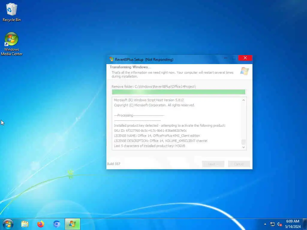Click the 'Copyright (C) Microsoft Corporation' line
Image resolution: width=307 pixels, height=230 pixels.
154,105
